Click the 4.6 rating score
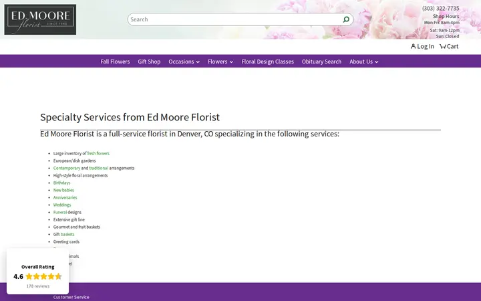Viewport: 481px width, 301px height. click(x=19, y=276)
